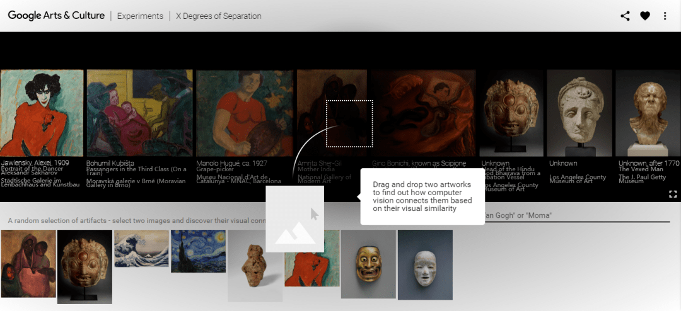Click the artwork search input field
Viewport: 681px width, 311px height.
pyautogui.click(x=577, y=215)
